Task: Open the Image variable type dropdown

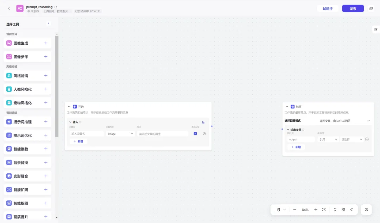Action: [120, 134]
